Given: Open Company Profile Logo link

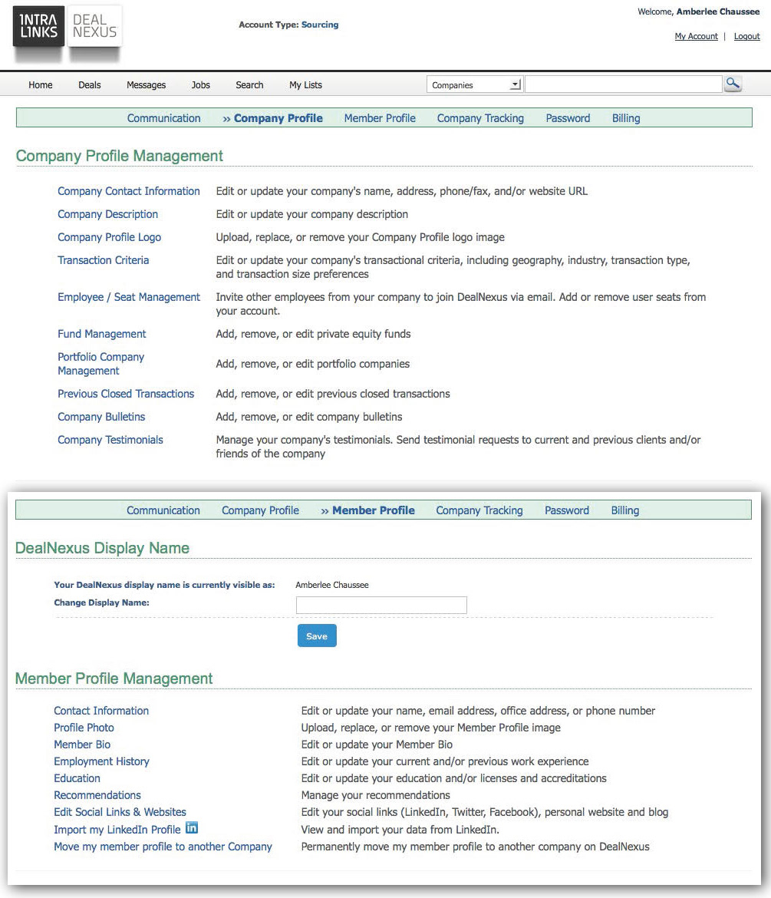Looking at the screenshot, I should point(110,237).
